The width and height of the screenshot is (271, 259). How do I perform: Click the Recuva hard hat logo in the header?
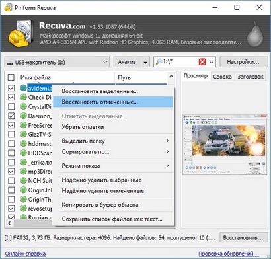click(x=20, y=34)
